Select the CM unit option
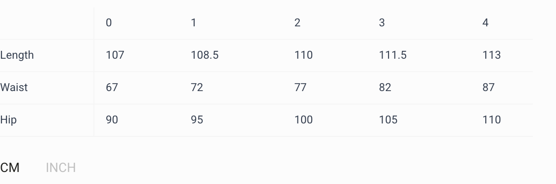The image size is (556, 184). pyautogui.click(x=10, y=167)
